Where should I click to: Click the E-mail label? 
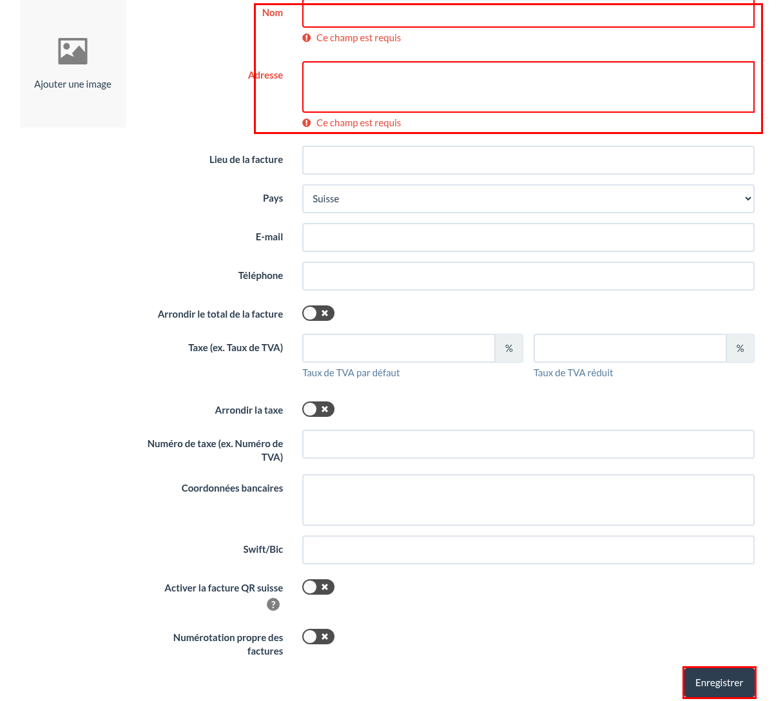tap(269, 237)
